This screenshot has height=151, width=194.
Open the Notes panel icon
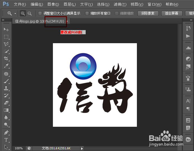coord(188,128)
